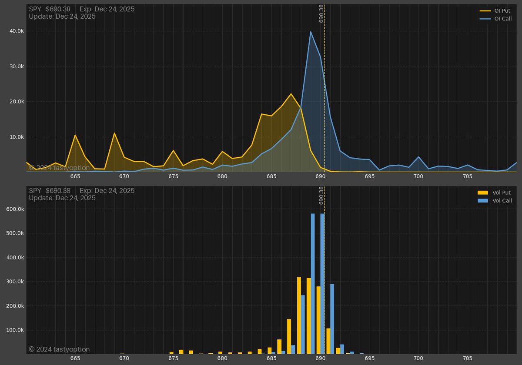Click the 685 strike label under the OI chart
Image resolution: width=522 pixels, height=365 pixels.
271,176
